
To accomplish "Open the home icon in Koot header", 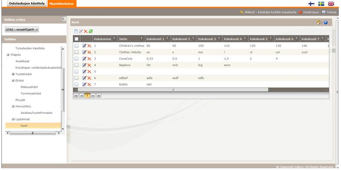I will (x=319, y=22).
